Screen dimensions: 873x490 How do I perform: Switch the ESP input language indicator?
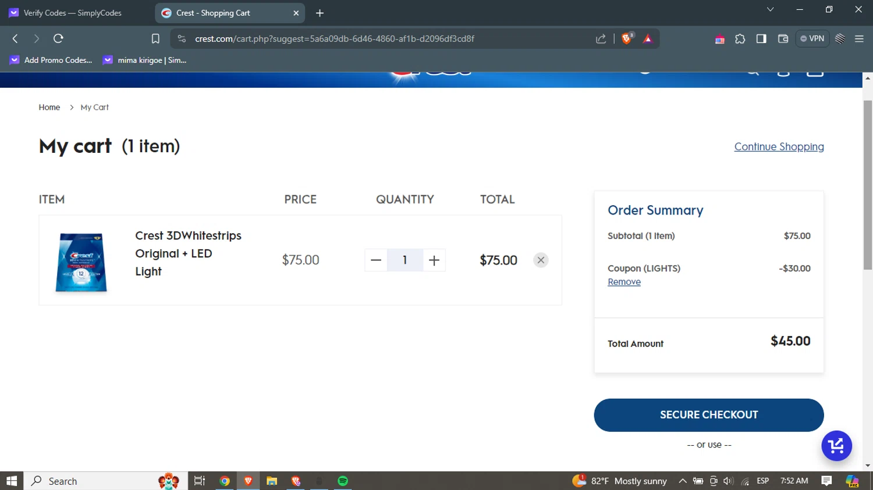762,481
